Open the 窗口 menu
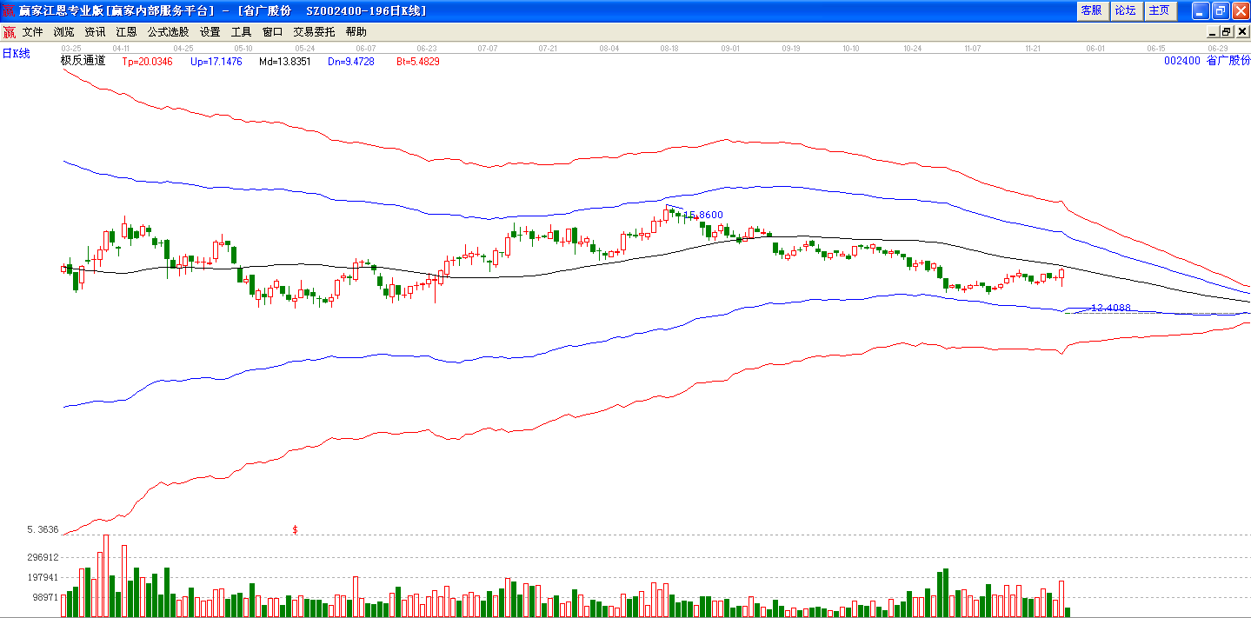 pos(273,31)
